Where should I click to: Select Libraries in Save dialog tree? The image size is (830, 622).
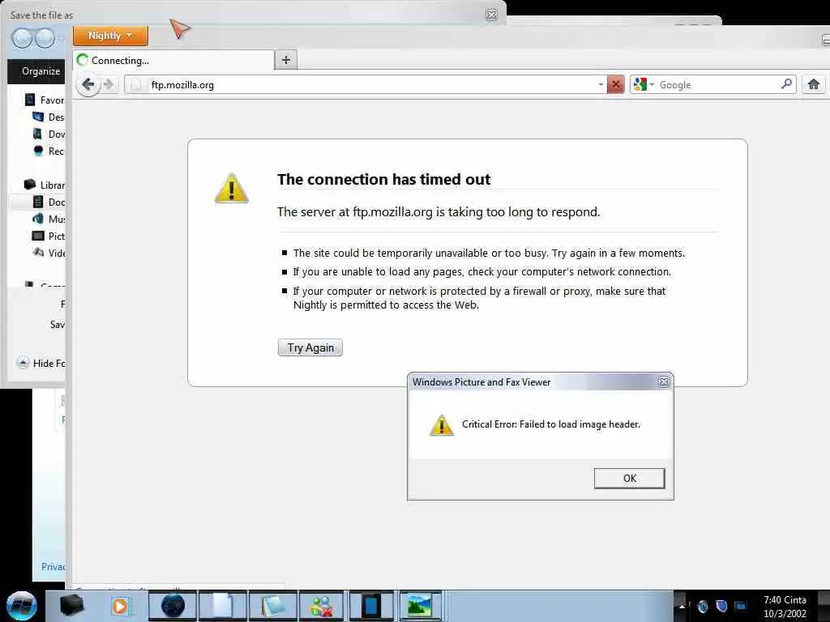click(x=45, y=185)
